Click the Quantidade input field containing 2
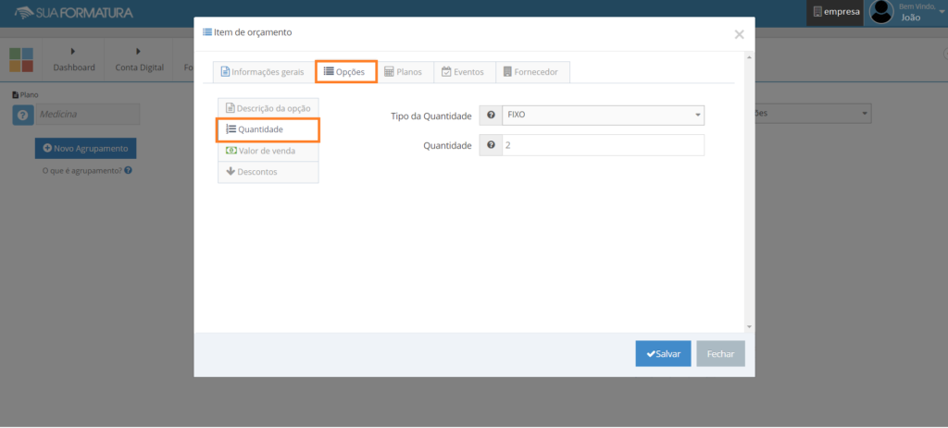Image resolution: width=948 pixels, height=428 pixels. coord(603,145)
